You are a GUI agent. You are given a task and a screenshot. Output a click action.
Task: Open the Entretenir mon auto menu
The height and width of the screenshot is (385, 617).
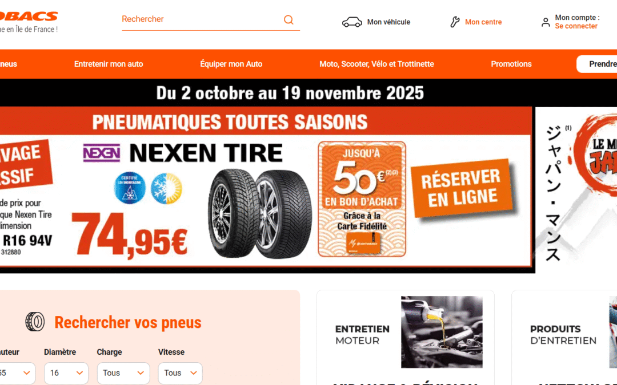[x=109, y=64]
